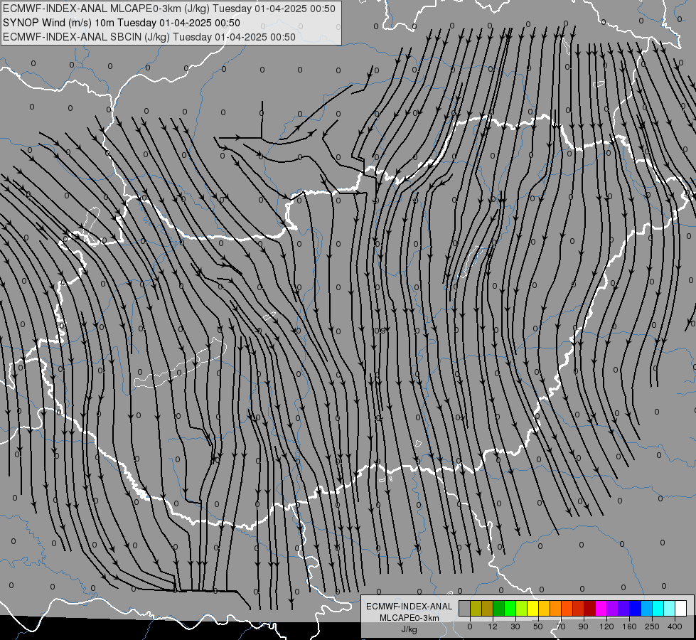
Task: Click the legend value 120
Action: pos(606,626)
